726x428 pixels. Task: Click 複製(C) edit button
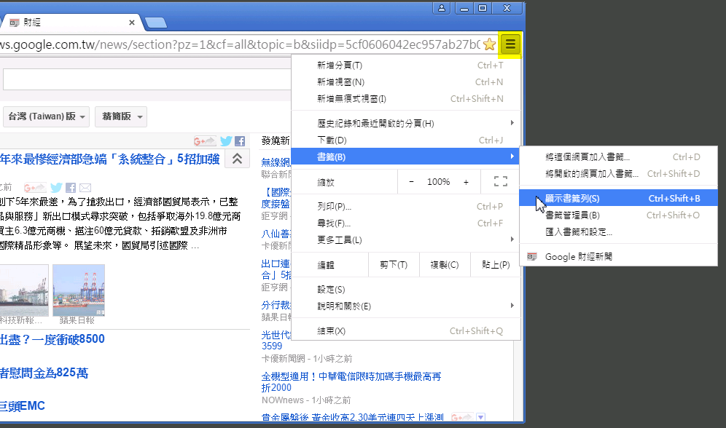445,264
